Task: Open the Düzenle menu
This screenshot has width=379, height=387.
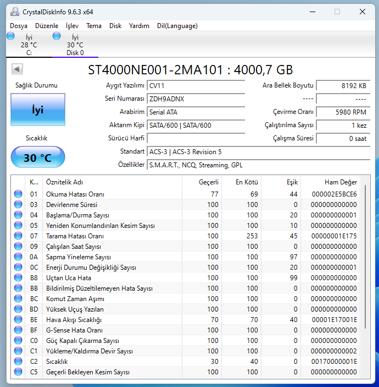Action: [47, 26]
